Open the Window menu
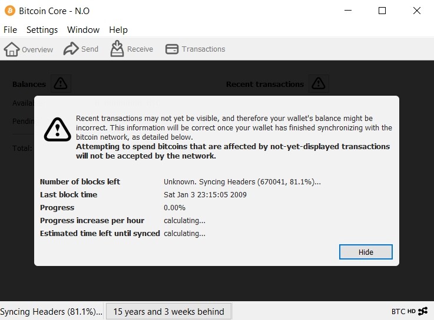Screen dimensions: 434x320 pos(83,30)
